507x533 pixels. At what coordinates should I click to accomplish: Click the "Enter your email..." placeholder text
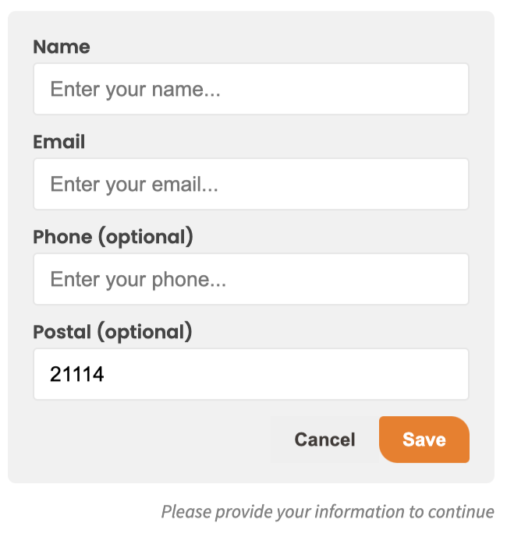pyautogui.click(x=134, y=185)
